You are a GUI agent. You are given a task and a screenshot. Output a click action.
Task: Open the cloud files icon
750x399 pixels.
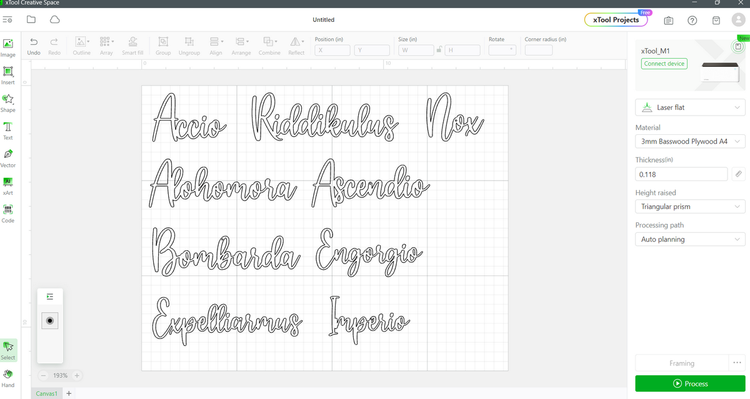point(55,20)
